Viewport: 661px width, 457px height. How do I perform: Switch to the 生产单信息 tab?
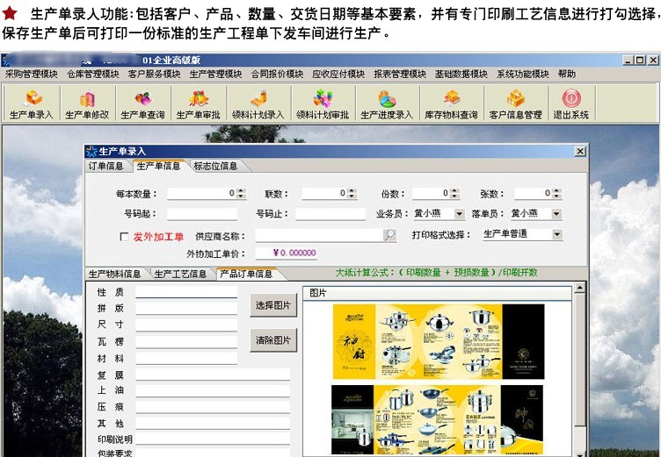pyautogui.click(x=158, y=166)
